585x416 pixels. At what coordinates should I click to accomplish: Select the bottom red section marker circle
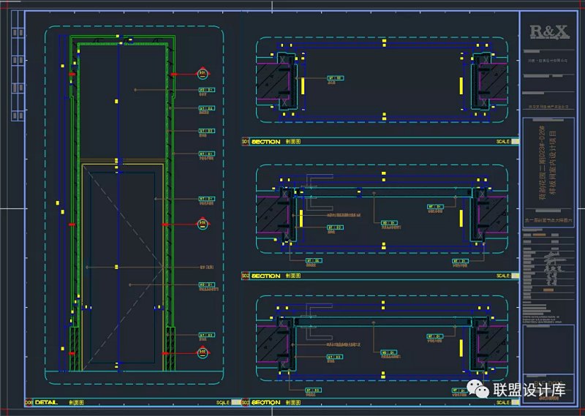tap(203, 354)
